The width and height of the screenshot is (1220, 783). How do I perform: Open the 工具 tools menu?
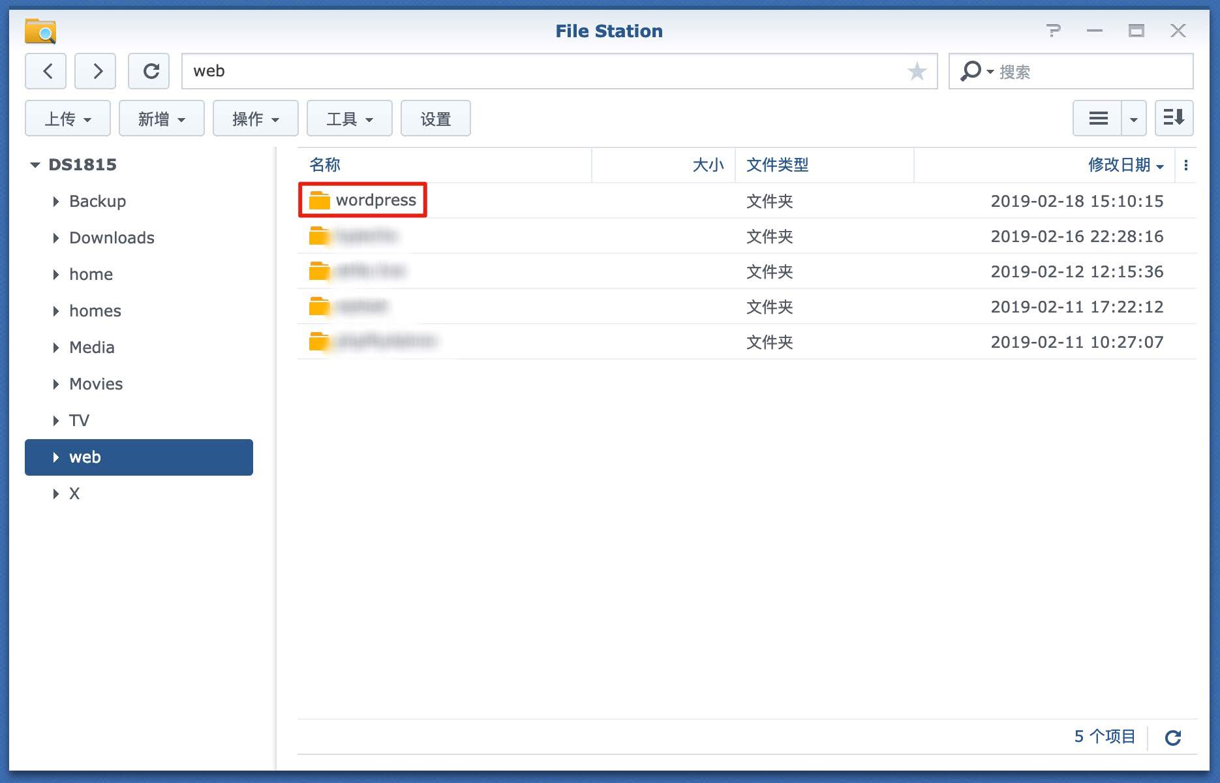point(350,119)
